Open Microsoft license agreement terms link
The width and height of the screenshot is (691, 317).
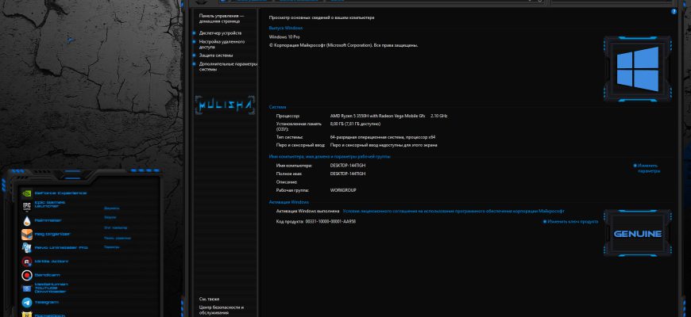coord(454,211)
